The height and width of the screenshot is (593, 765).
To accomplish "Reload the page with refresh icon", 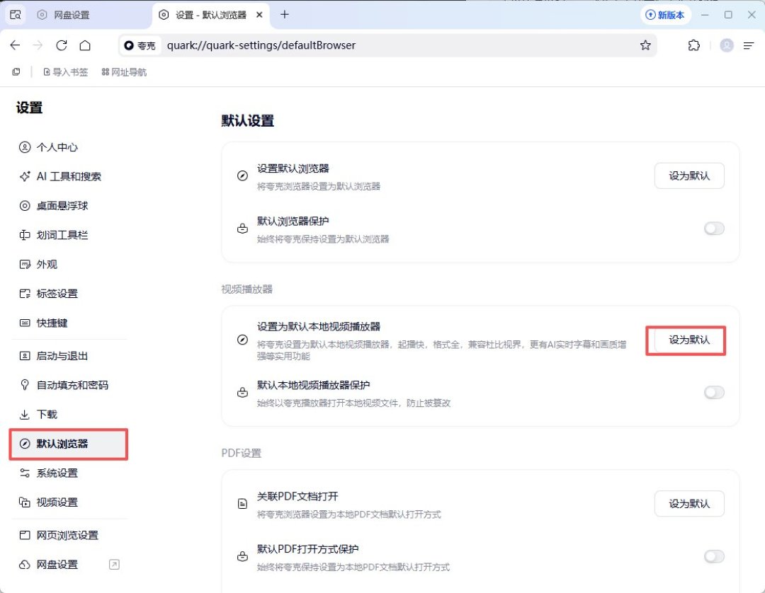I will tap(62, 45).
